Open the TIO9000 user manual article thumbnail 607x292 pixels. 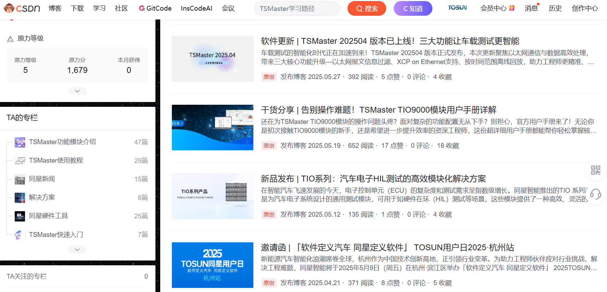coord(213,127)
